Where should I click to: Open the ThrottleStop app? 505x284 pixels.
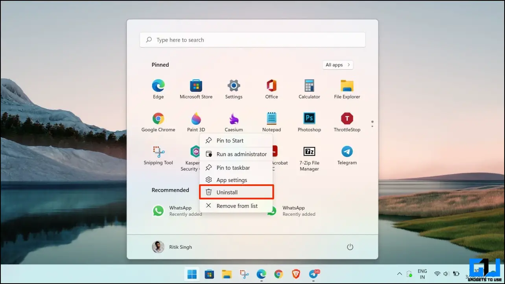[347, 122]
